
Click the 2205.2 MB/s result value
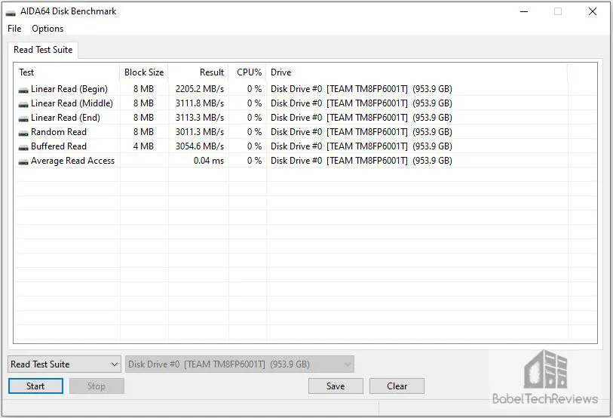coord(200,89)
